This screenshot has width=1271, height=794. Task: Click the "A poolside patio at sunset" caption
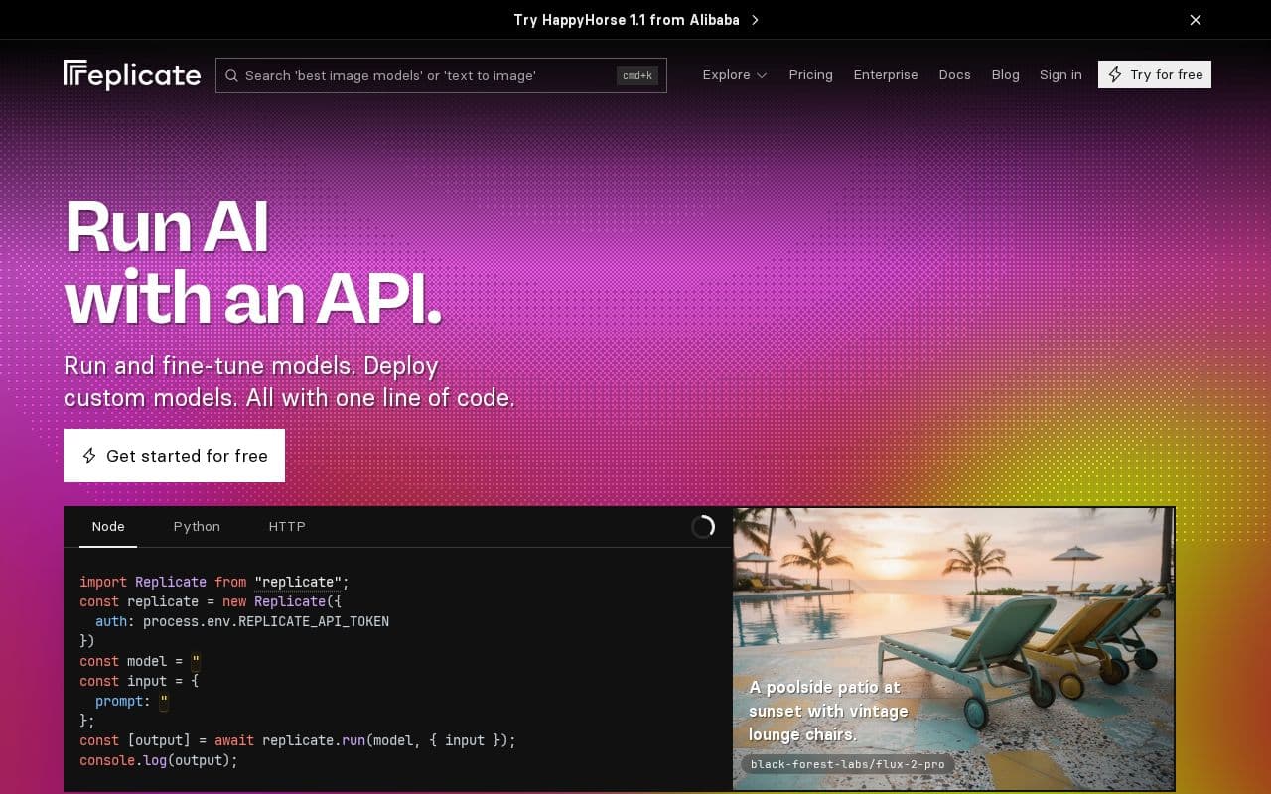tap(828, 711)
